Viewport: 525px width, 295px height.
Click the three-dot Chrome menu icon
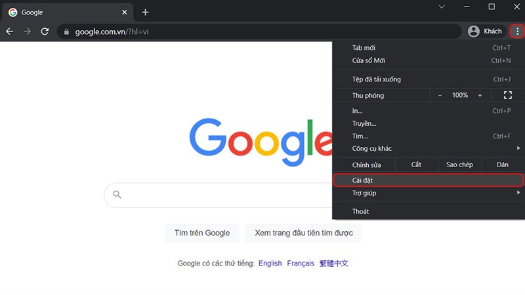(517, 31)
